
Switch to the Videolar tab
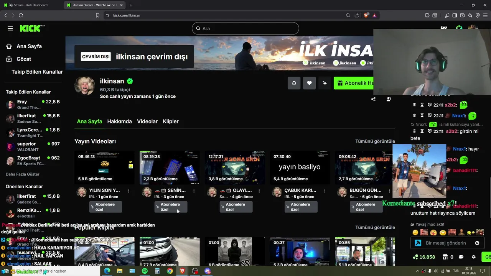pos(147,121)
